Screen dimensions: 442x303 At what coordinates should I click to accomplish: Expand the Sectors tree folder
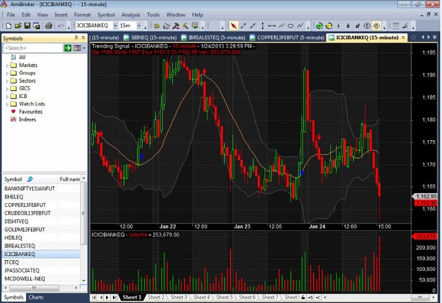point(7,81)
